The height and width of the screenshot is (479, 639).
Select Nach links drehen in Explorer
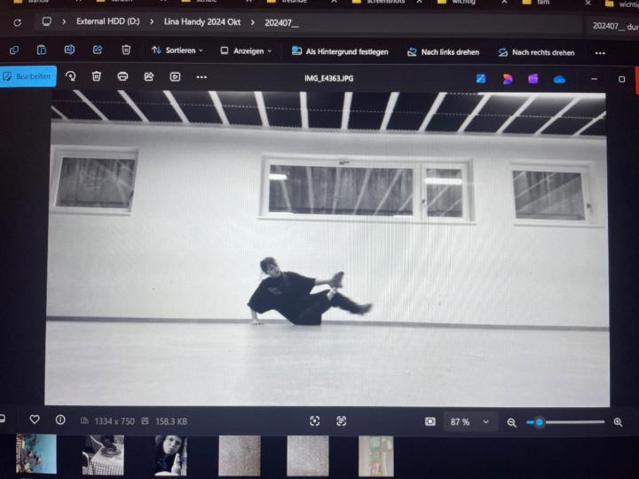tap(443, 52)
